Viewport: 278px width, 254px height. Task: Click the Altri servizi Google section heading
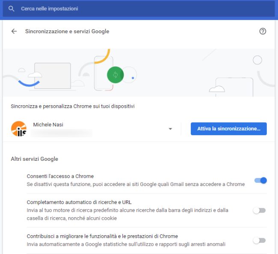click(x=34, y=159)
